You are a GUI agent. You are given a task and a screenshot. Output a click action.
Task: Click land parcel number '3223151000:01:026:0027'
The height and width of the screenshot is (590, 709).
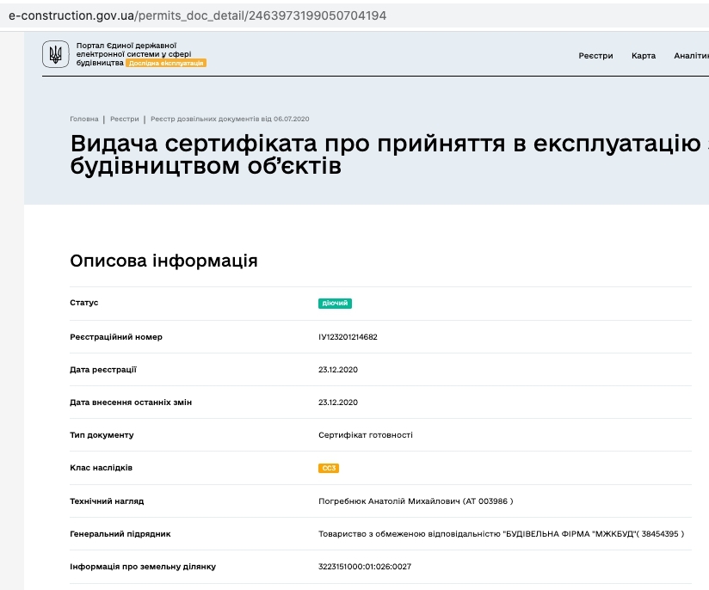coord(365,567)
